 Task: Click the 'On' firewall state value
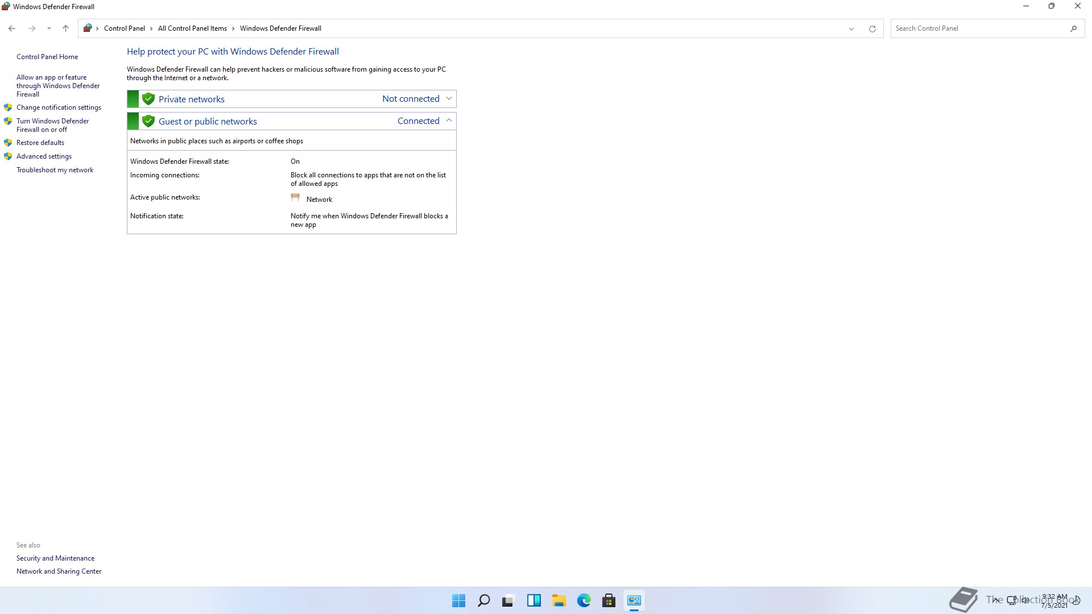[x=295, y=161]
